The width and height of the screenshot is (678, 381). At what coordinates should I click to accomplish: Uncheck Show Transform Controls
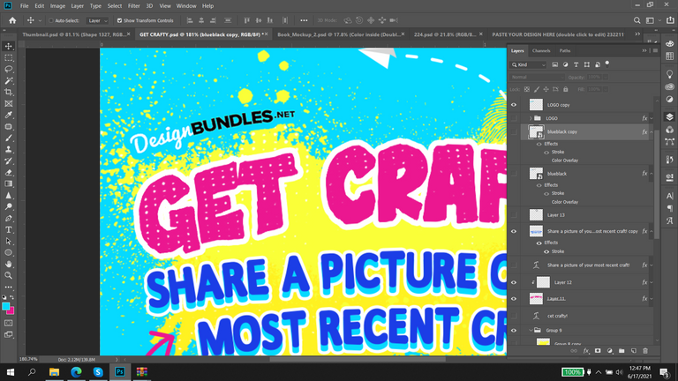tap(119, 20)
